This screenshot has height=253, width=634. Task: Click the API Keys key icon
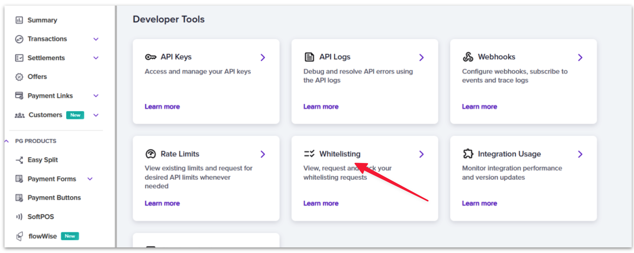tap(150, 57)
